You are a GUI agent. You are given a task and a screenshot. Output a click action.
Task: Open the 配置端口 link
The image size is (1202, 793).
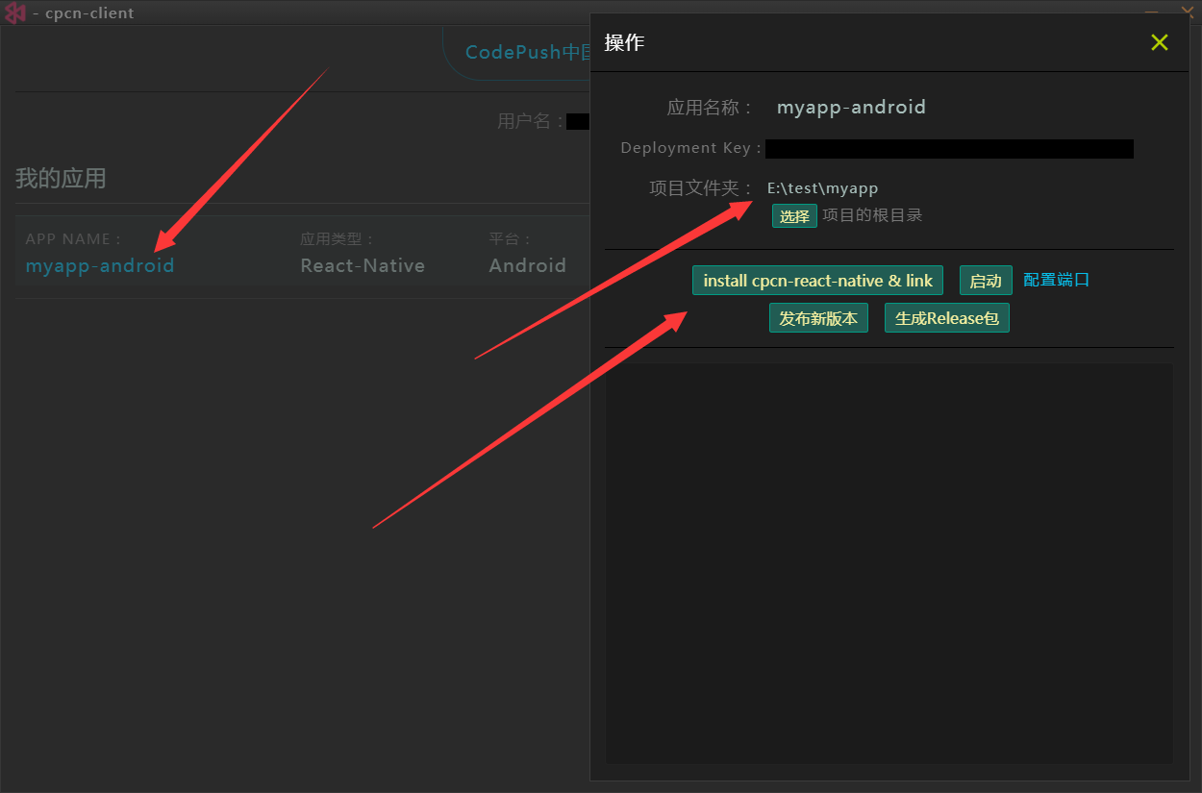[x=1056, y=280]
